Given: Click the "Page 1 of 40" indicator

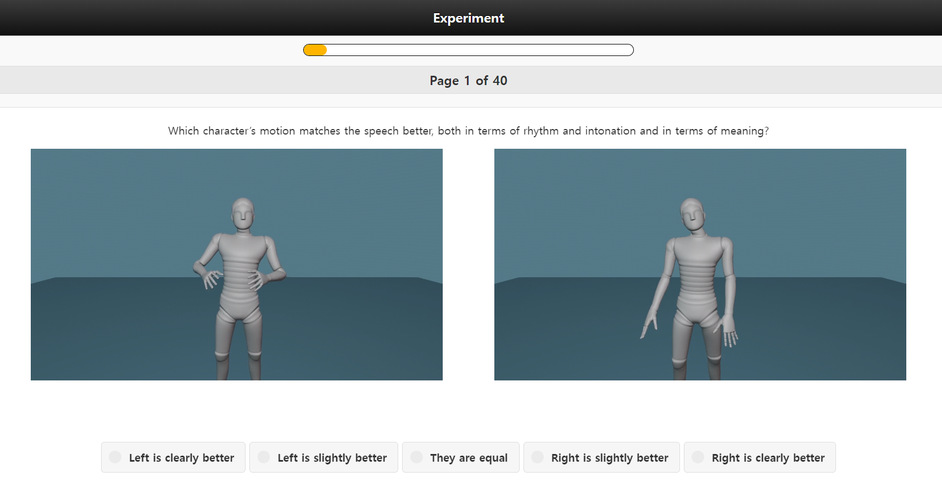Looking at the screenshot, I should (469, 81).
